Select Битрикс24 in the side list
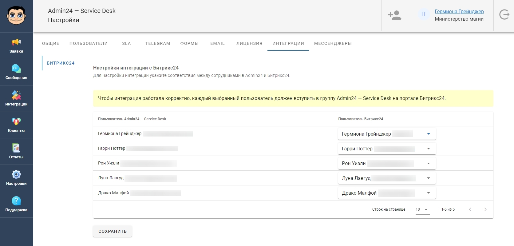Viewport: 514px width, 246px height. (x=61, y=63)
